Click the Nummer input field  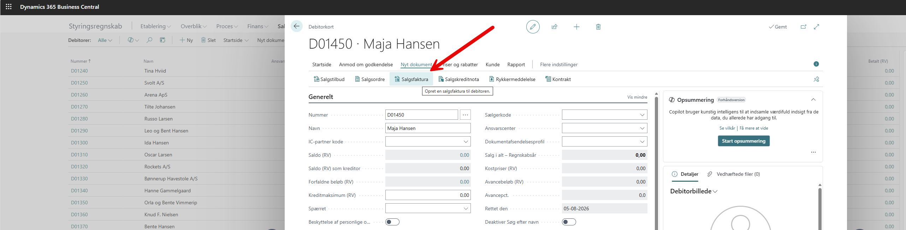[422, 115]
